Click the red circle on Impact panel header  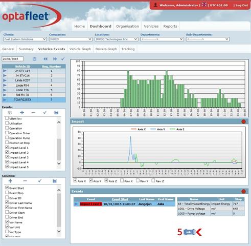tap(243, 121)
